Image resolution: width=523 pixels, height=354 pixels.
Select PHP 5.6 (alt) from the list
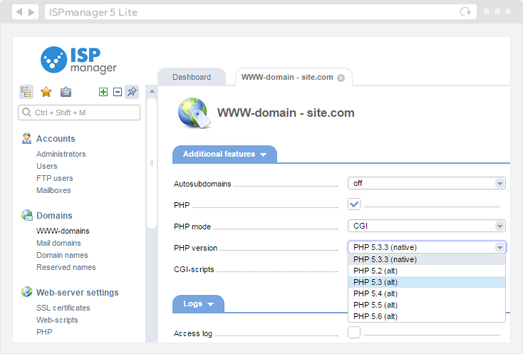[375, 316]
